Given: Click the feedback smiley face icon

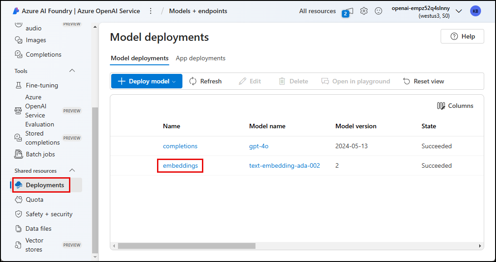Looking at the screenshot, I should [x=378, y=11].
